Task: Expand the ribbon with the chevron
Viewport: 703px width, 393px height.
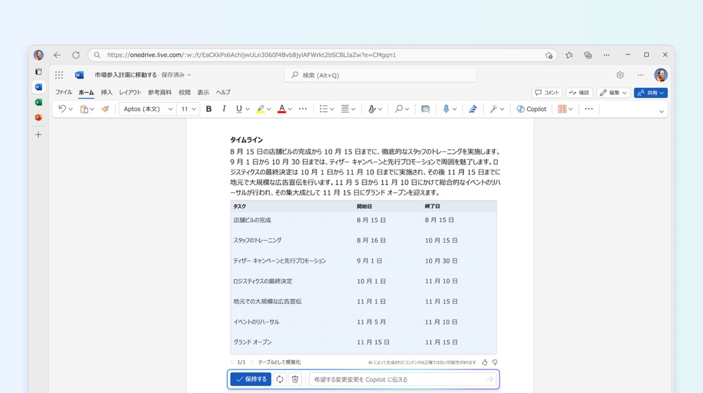Action: (x=661, y=112)
